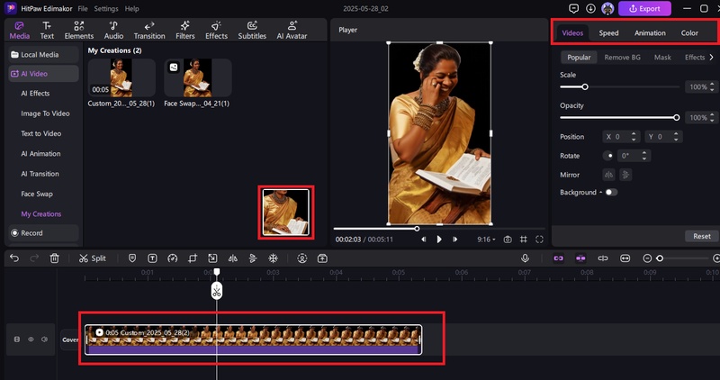Delete the selected clip with trash icon
The width and height of the screenshot is (720, 380).
click(x=55, y=258)
